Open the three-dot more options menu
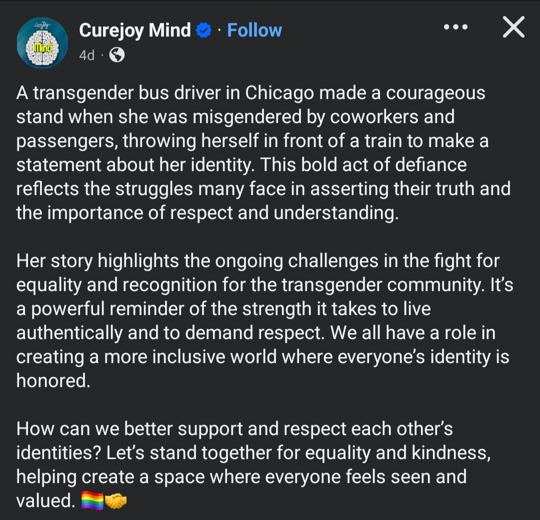Image resolution: width=540 pixels, height=520 pixels. 456,27
